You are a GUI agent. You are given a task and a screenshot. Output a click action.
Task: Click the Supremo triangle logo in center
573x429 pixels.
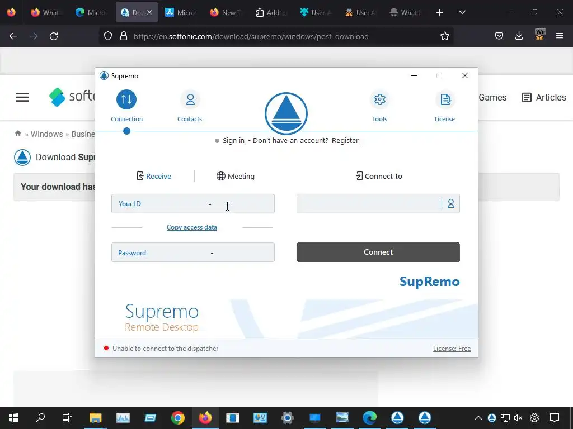(x=286, y=113)
